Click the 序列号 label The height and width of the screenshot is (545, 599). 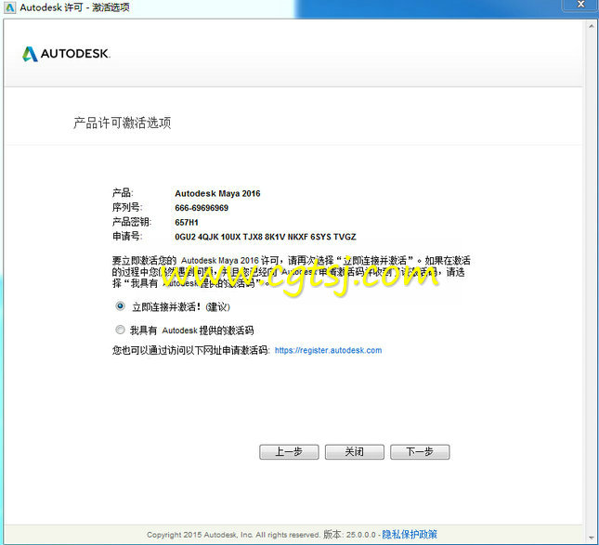coord(127,207)
